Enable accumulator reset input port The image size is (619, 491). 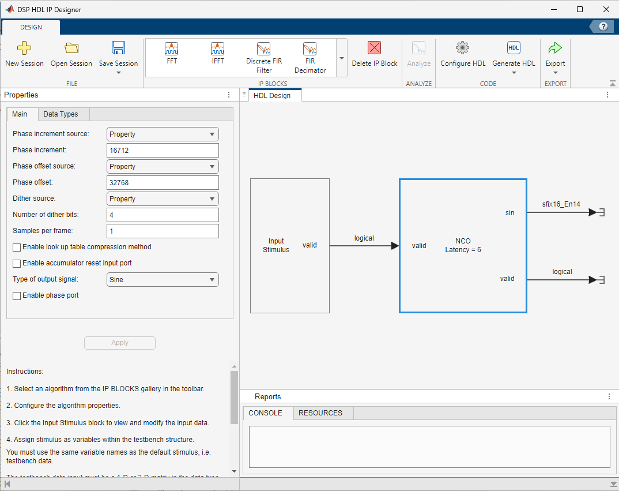pos(17,263)
